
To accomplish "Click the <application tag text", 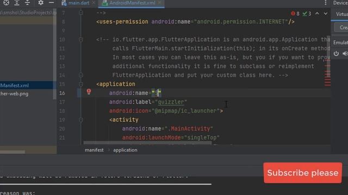I will tap(116, 84).
